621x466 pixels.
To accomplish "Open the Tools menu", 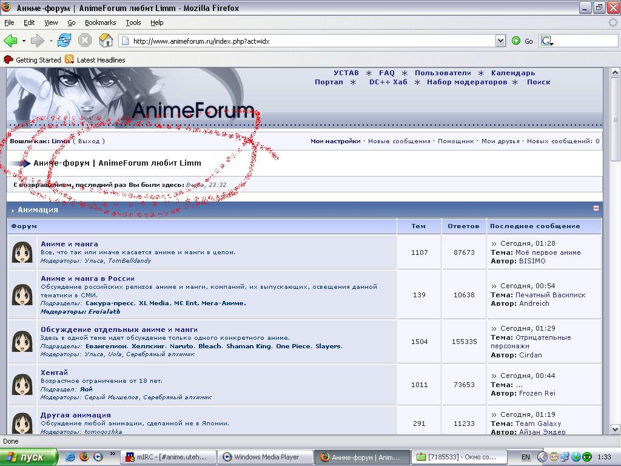I will pos(133,22).
